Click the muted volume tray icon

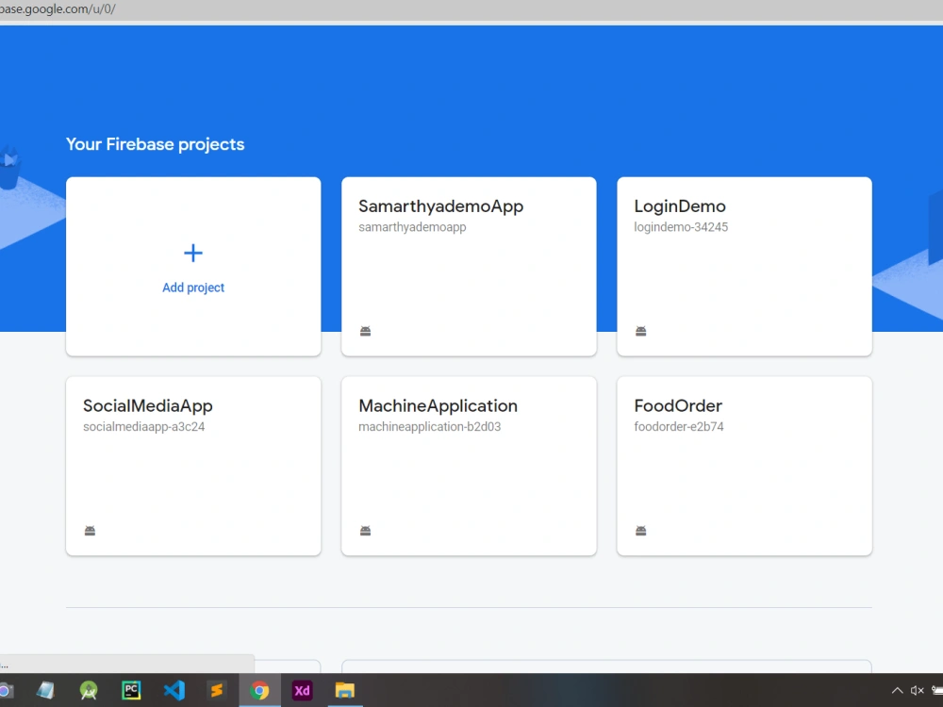coord(917,690)
